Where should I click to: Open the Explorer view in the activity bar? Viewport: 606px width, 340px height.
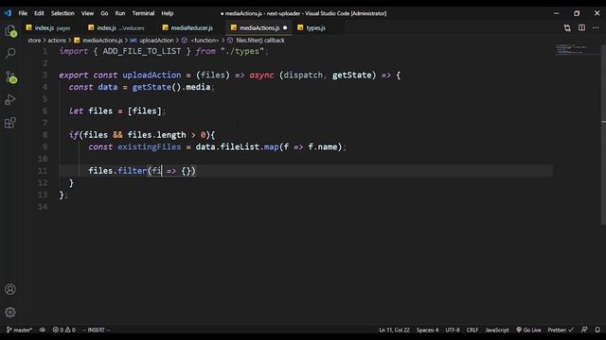(10, 31)
